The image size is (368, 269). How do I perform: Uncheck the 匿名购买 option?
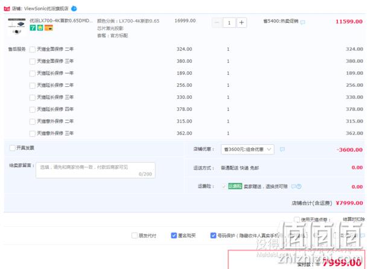[x=174, y=235]
